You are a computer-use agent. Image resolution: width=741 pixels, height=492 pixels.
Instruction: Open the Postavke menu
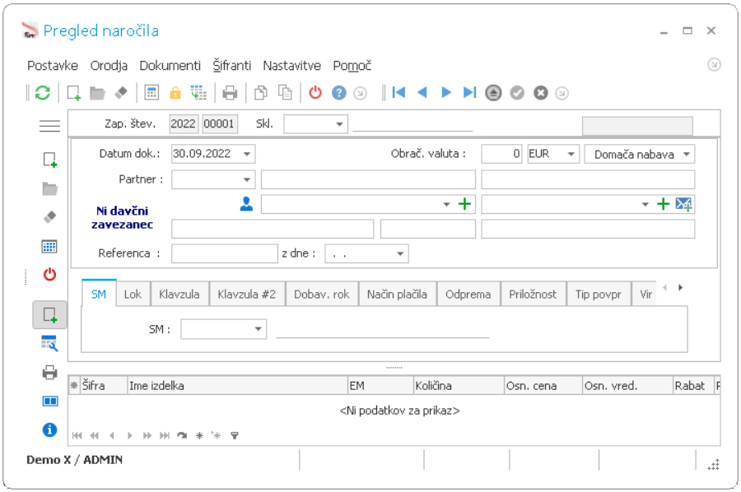coord(53,66)
